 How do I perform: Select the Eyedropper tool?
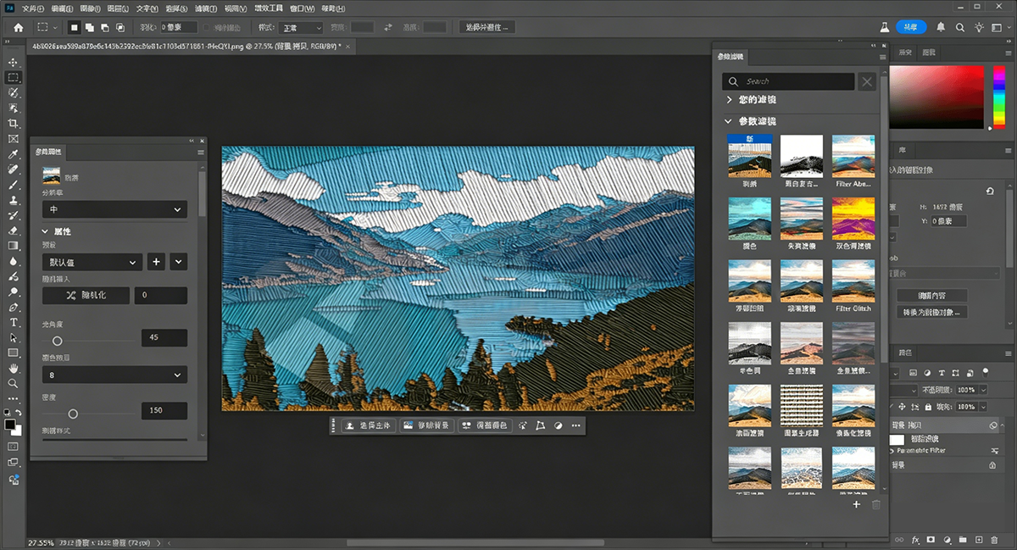14,155
